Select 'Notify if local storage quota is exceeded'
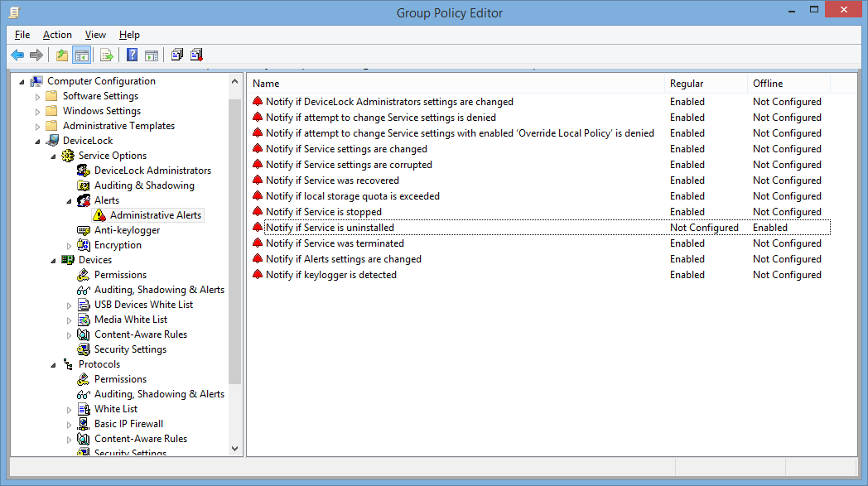 tap(353, 196)
